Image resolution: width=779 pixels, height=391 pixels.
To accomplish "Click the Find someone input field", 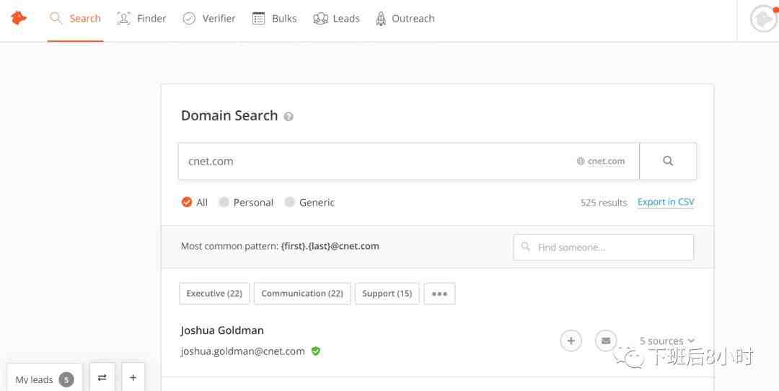I will [x=604, y=247].
